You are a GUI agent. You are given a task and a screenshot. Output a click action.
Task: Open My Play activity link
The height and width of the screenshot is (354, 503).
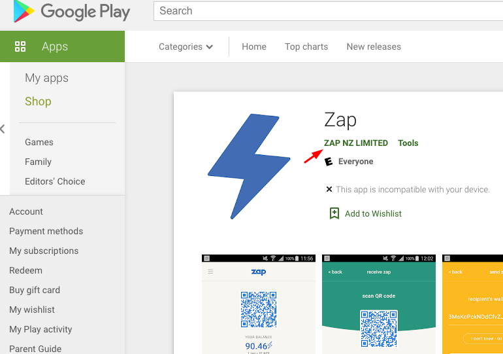(41, 329)
